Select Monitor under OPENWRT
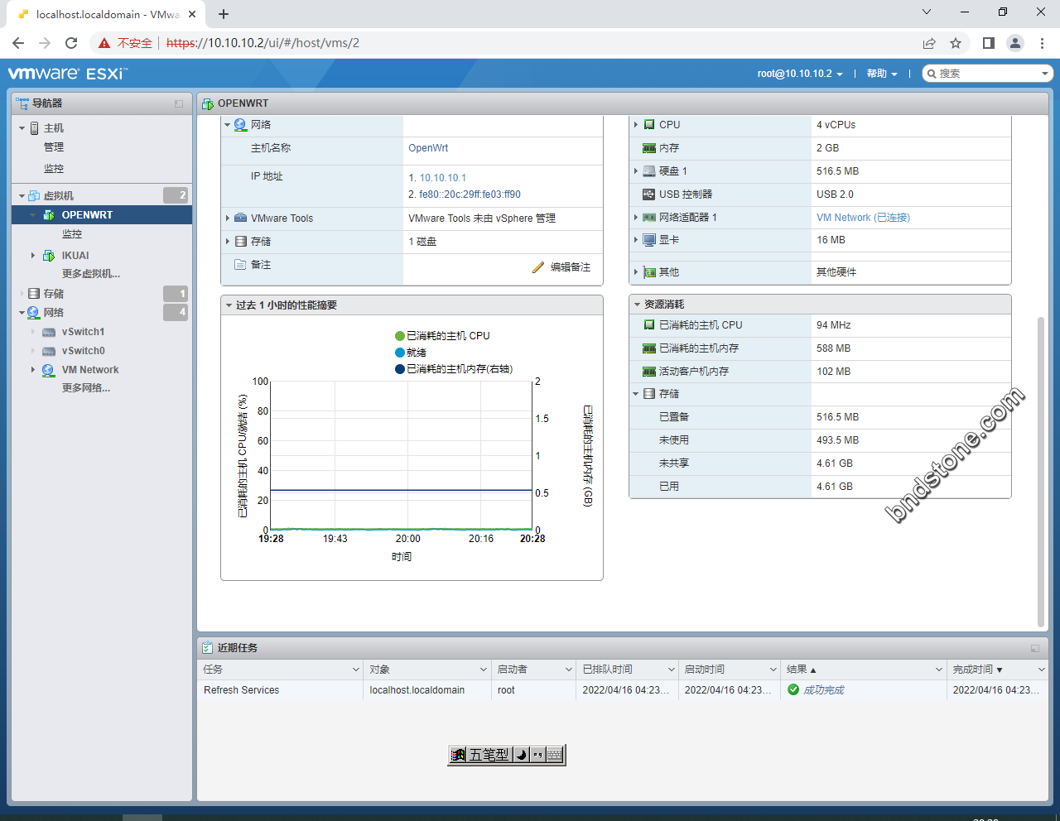This screenshot has height=821, width=1060. click(x=72, y=234)
